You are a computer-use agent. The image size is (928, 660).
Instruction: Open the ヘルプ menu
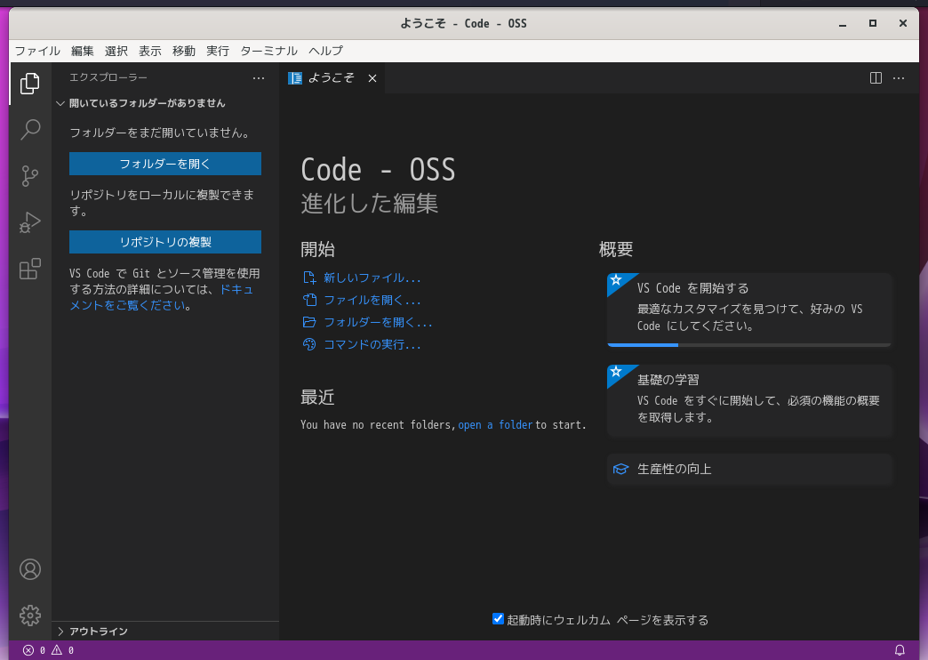(x=325, y=51)
